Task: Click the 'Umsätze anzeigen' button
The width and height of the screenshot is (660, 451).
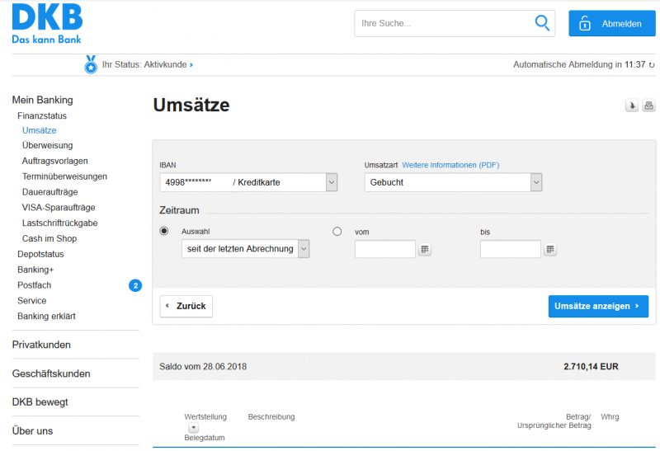Action: point(597,306)
